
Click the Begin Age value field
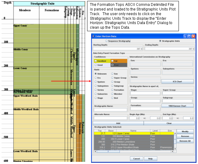tap(134, 118)
